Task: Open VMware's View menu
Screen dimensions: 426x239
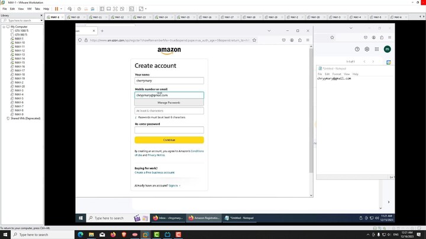Action: click(21, 9)
